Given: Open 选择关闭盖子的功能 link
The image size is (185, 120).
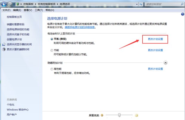Looking at the screenshot, I should (18, 34).
